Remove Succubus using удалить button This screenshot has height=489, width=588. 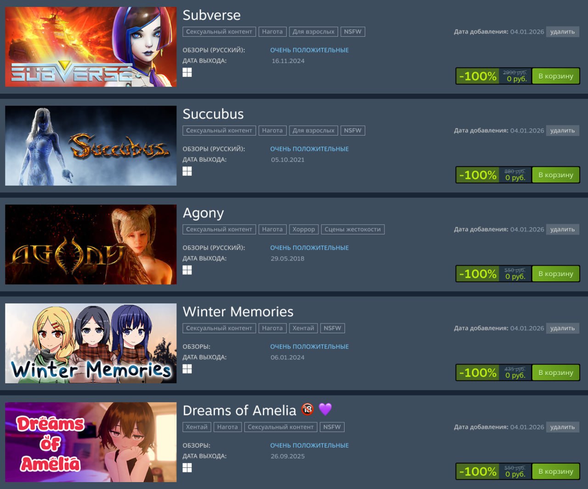tap(562, 131)
